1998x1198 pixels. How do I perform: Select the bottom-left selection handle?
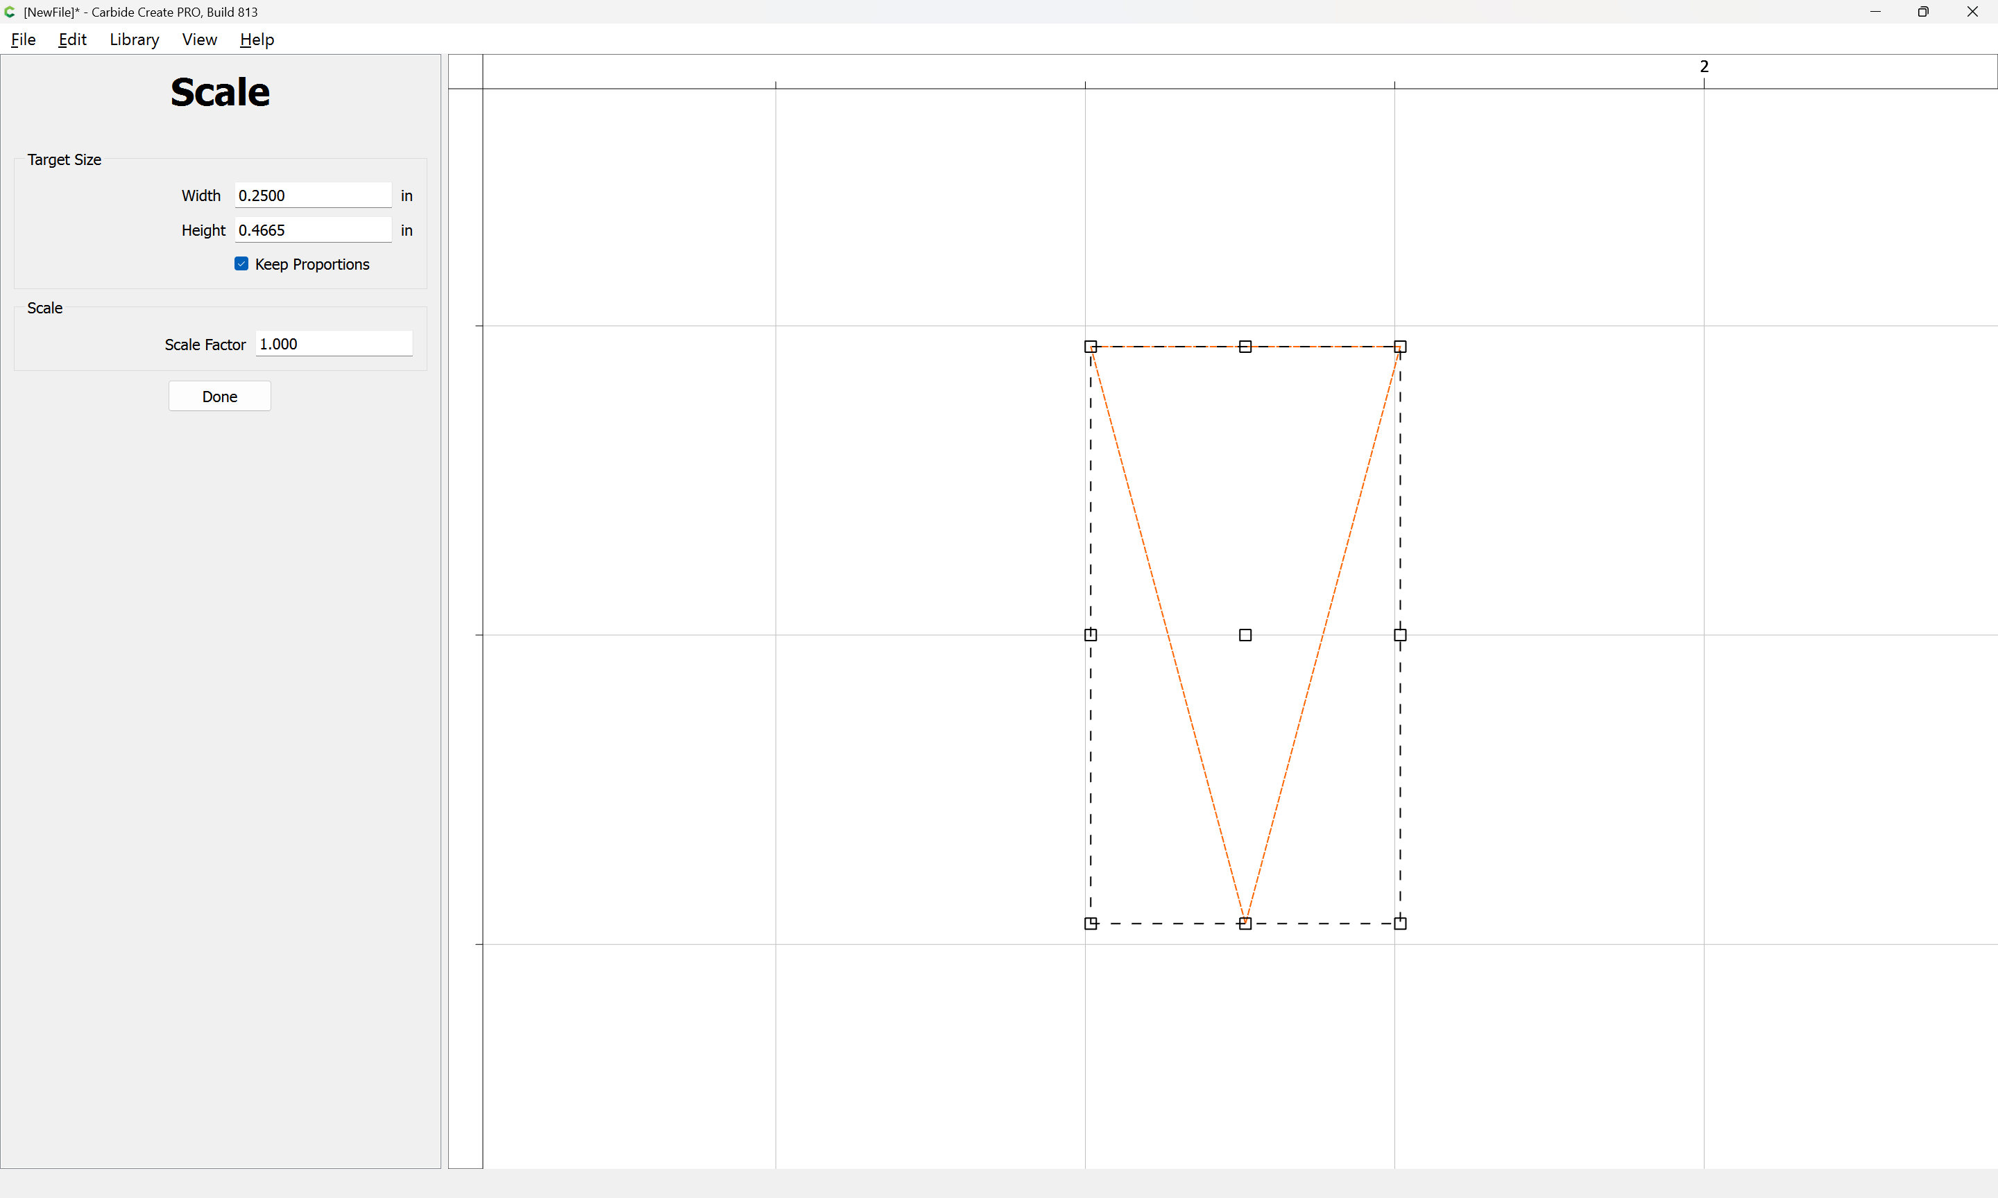(x=1091, y=923)
